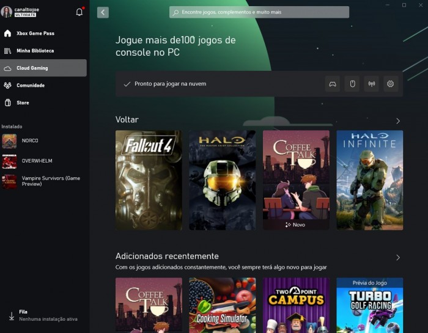This screenshot has width=428, height=333.
Task: Expand Adicionados recentemente with chevron
Action: [x=398, y=257]
